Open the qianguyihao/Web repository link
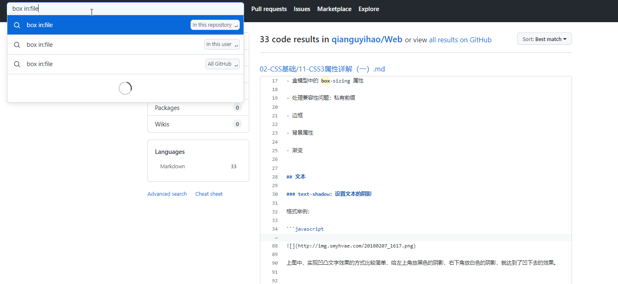The image size is (618, 284). 367,39
